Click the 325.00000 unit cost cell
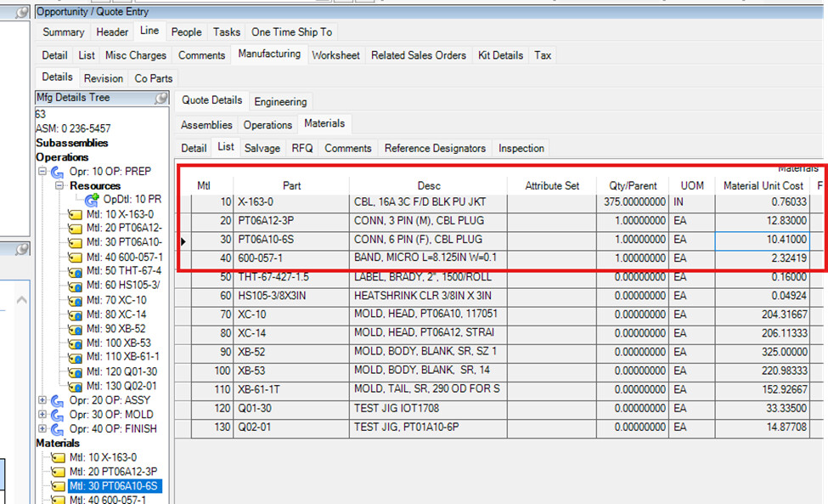 point(762,353)
